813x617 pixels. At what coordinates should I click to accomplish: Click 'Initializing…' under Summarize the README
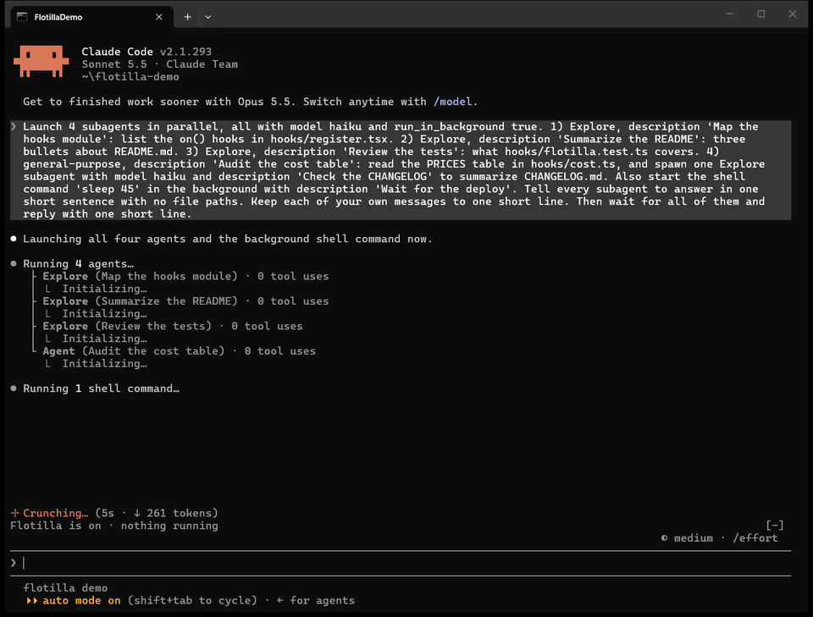[x=104, y=313]
